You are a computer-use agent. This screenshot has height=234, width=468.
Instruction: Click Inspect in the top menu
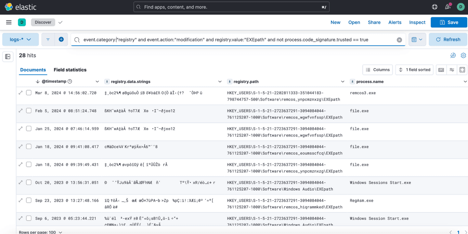pyautogui.click(x=417, y=22)
